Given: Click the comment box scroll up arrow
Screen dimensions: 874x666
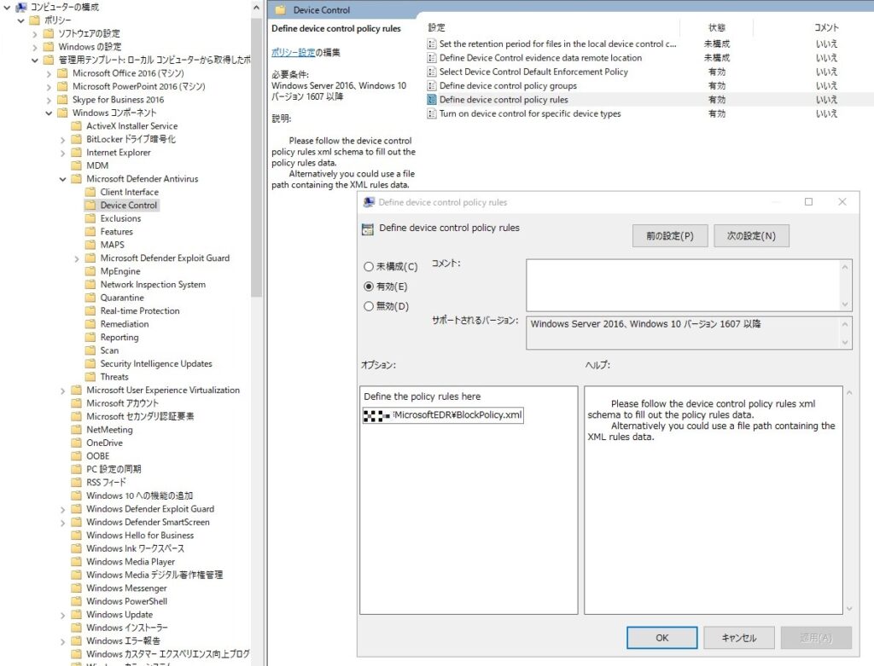Looking at the screenshot, I should 844,267.
